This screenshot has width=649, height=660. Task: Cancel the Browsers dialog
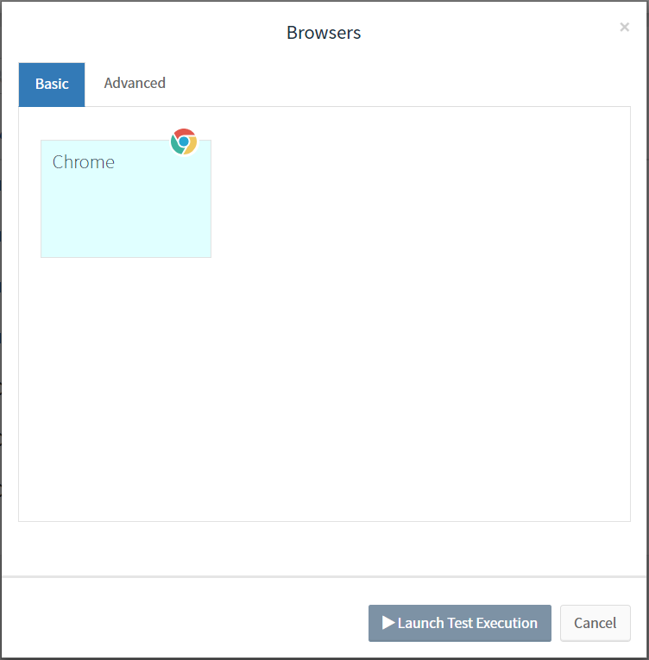595,623
